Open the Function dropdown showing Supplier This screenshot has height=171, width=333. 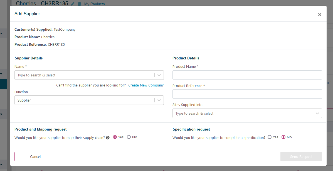point(89,100)
